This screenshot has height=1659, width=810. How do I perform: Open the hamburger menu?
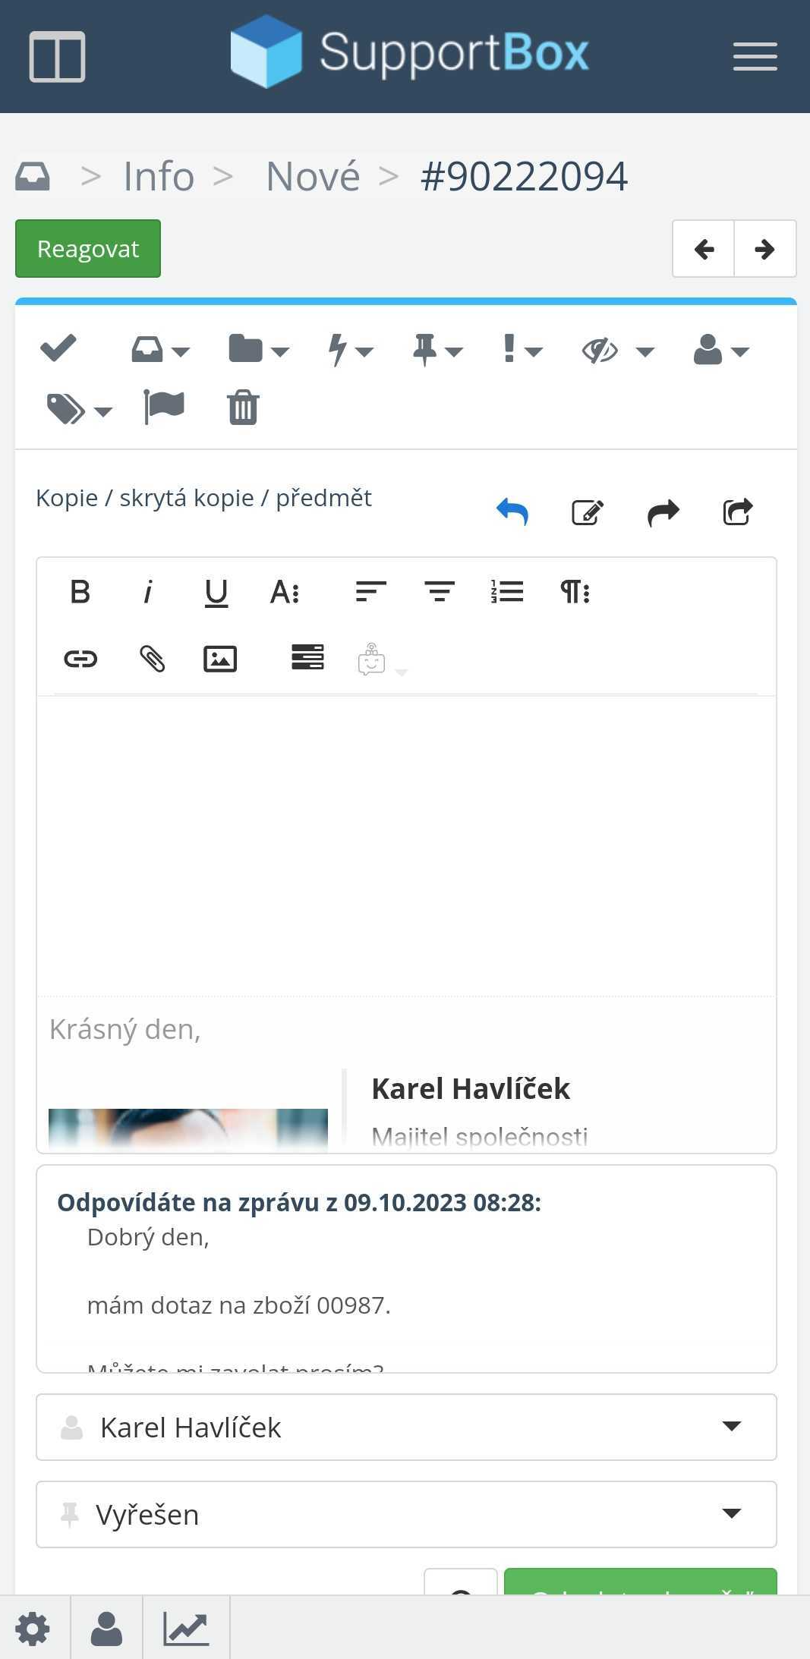pyautogui.click(x=755, y=56)
